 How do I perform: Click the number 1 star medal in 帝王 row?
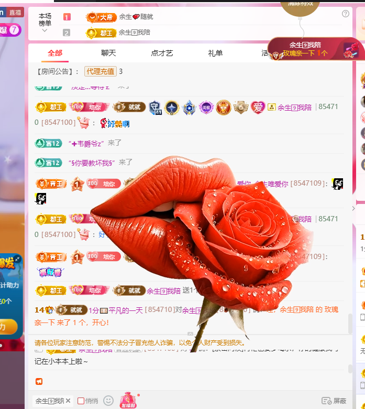[77, 184]
